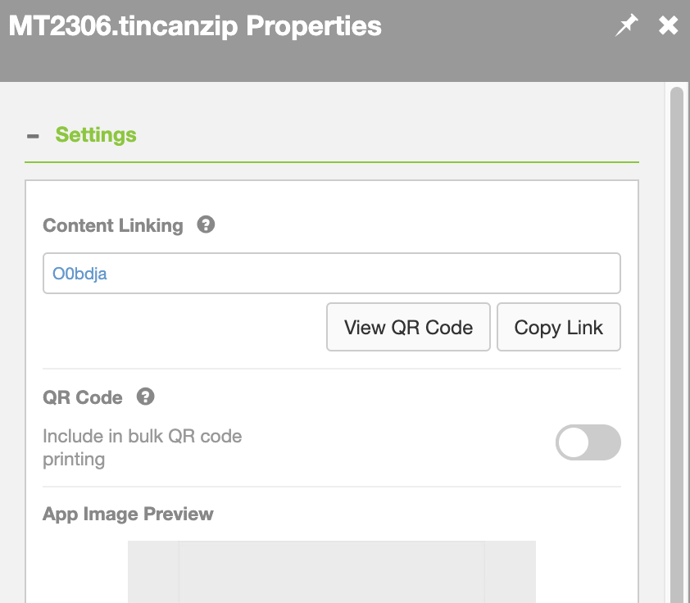Open QR Code help question mark
Screen dimensions: 690x603
(145, 397)
